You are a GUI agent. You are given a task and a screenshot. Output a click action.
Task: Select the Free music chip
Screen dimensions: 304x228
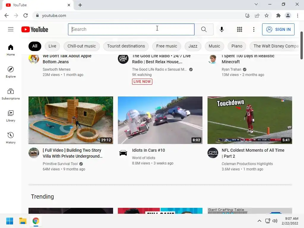pyautogui.click(x=167, y=46)
